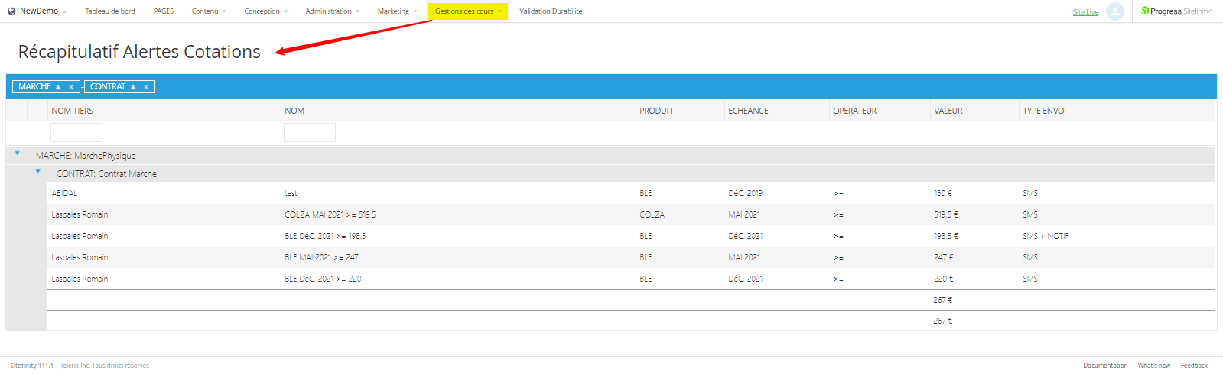This screenshot has width=1223, height=374.
Task: Click the NOM TIERS filter input box
Action: 76,133
